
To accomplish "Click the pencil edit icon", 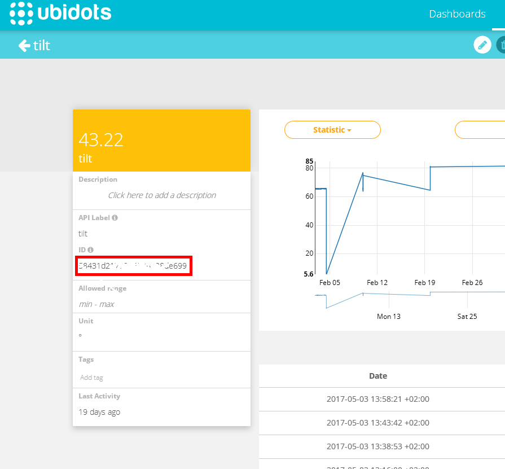I will (x=482, y=45).
